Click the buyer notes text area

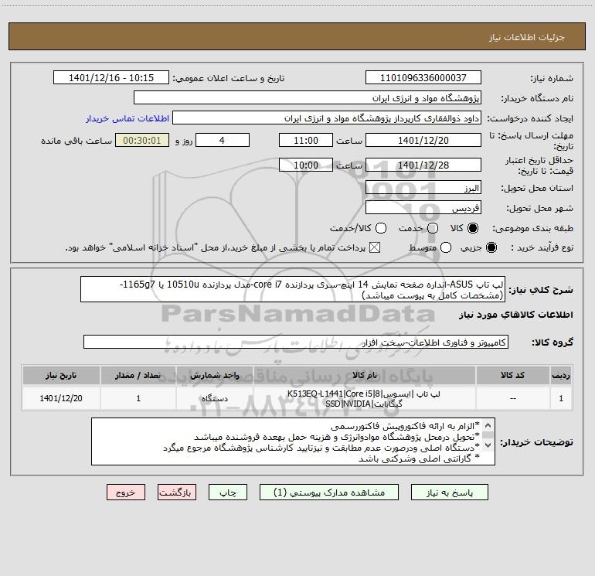293,441
